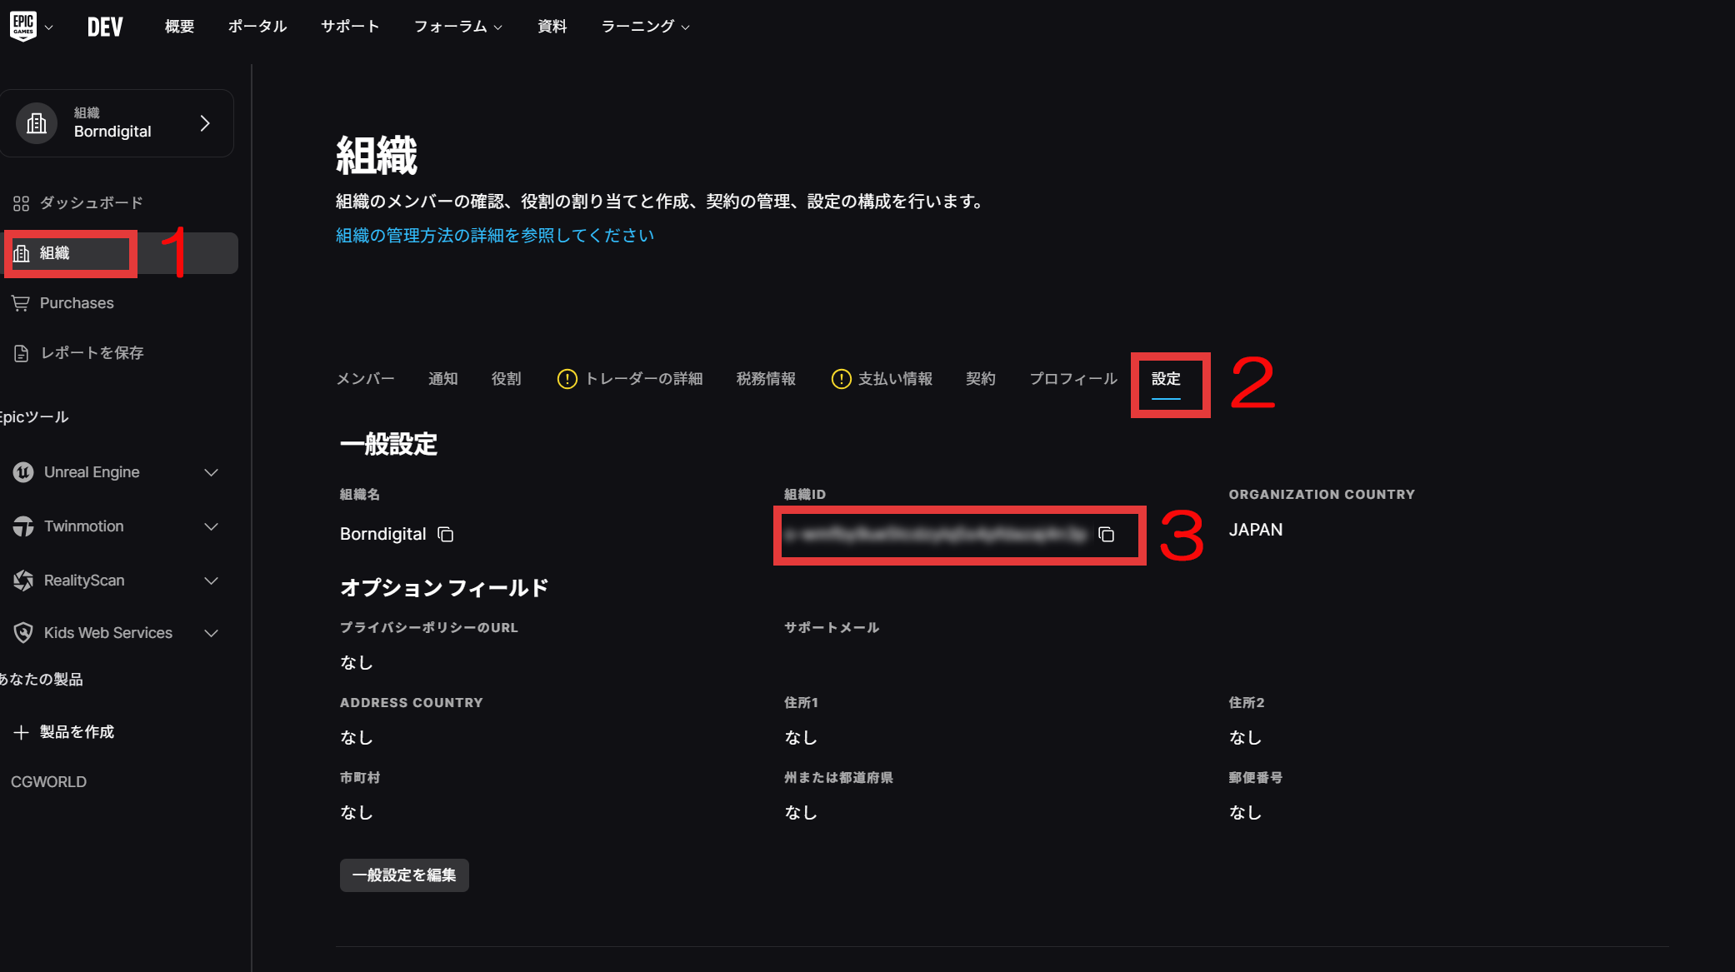The width and height of the screenshot is (1735, 972).
Task: Open the ポータル menu item
Action: click(x=257, y=27)
